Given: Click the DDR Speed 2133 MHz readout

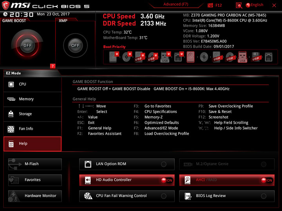Looking at the screenshot, I should (x=134, y=23).
